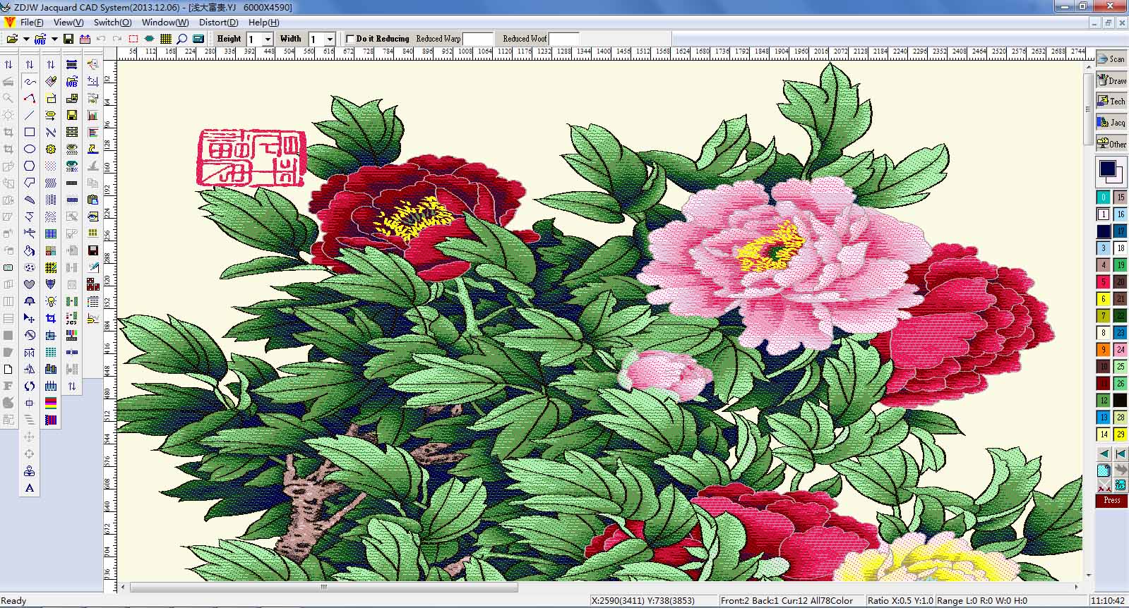Pick palette color number 19 (green)
Screen dimensions: 1129x608
(x=1121, y=265)
